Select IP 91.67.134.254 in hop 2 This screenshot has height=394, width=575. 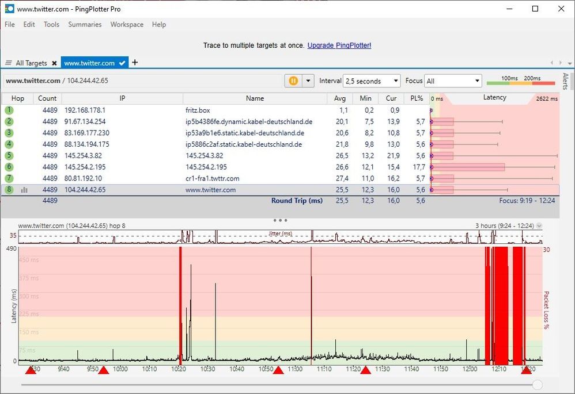tap(85, 121)
